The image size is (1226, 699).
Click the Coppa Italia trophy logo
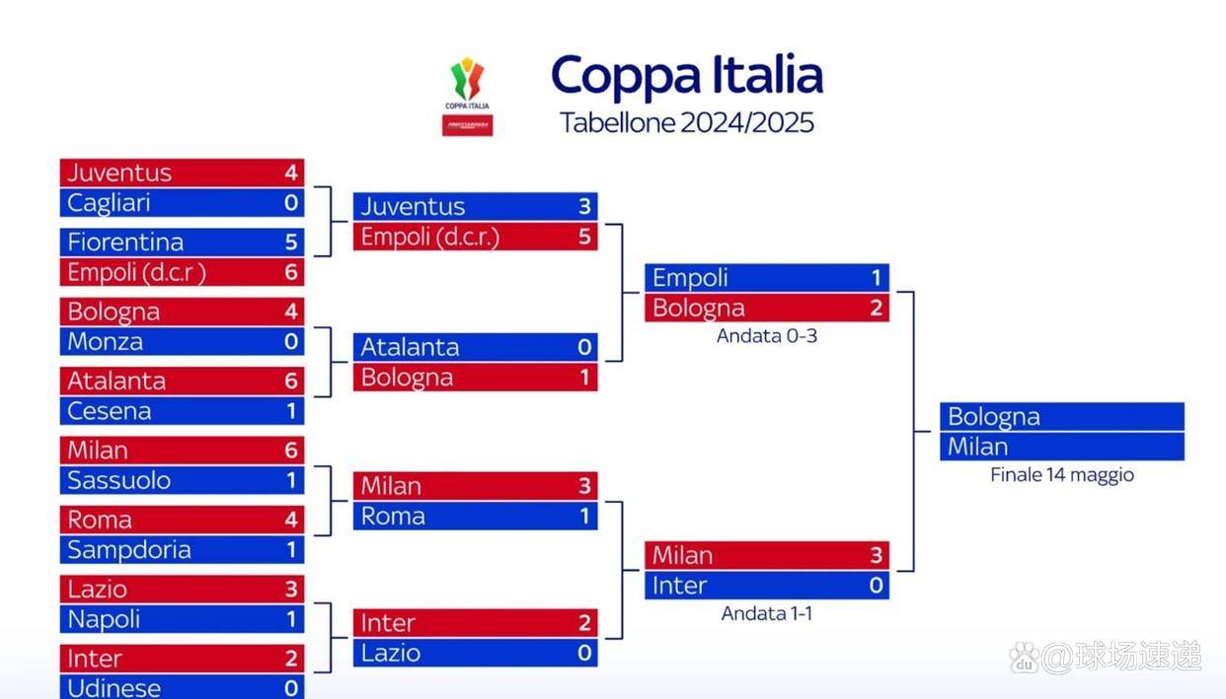click(468, 83)
